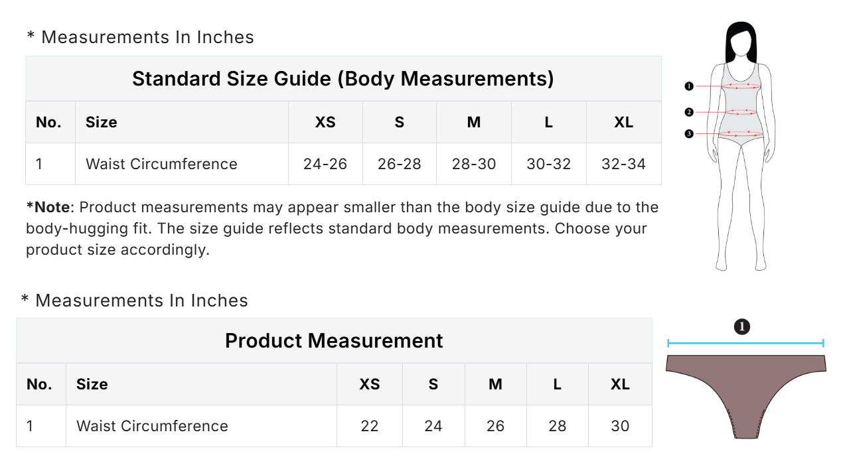Click marker 3 on the body figure
The height and width of the screenshot is (473, 841).
tap(689, 134)
